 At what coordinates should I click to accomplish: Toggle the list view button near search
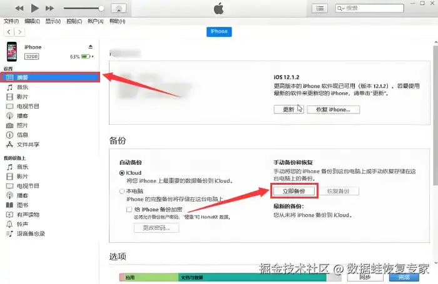[320, 8]
